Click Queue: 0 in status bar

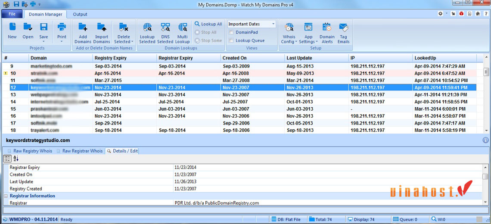coord(405,219)
